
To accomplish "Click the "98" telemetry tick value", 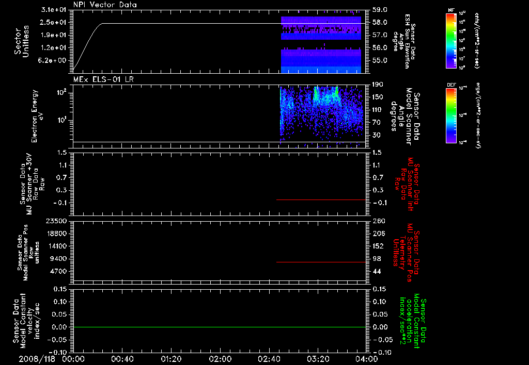I will [377, 259].
